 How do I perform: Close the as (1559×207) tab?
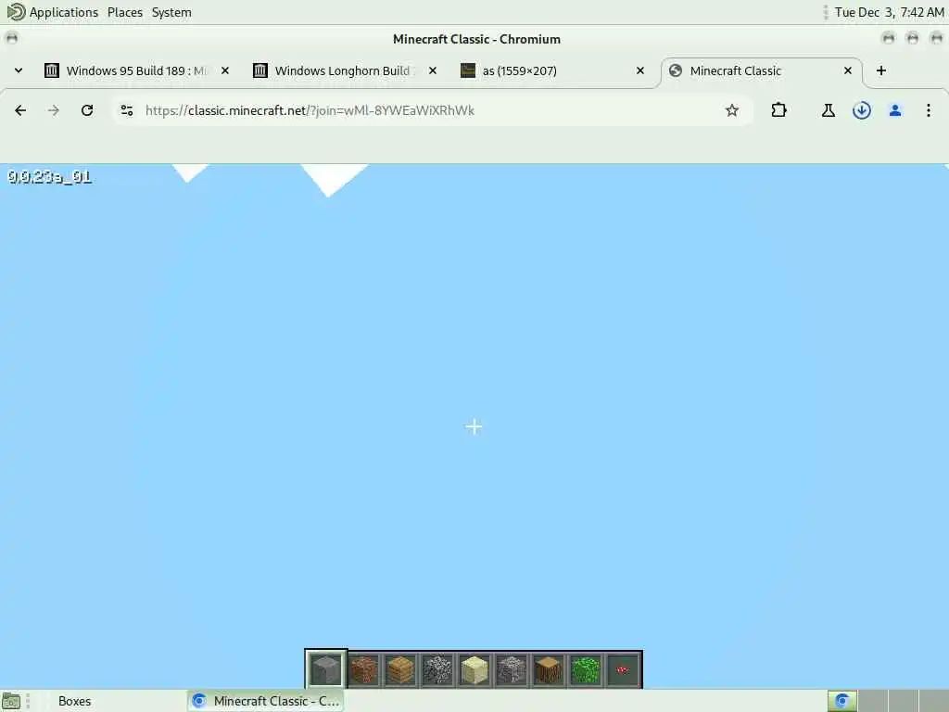(x=640, y=70)
